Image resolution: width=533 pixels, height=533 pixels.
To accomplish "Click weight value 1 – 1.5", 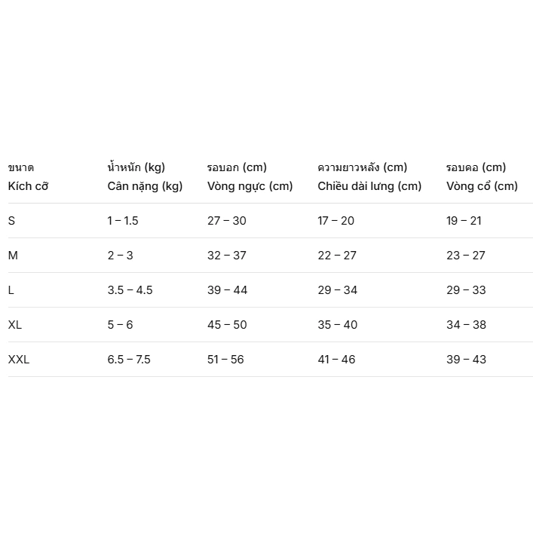I will [x=123, y=221].
